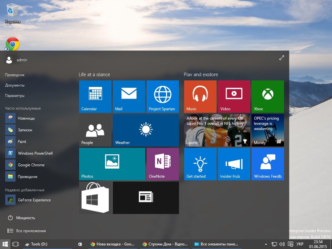The height and width of the screenshot is (249, 332).
Task: Select Параметры in the Start menu
Action: (x=15, y=96)
